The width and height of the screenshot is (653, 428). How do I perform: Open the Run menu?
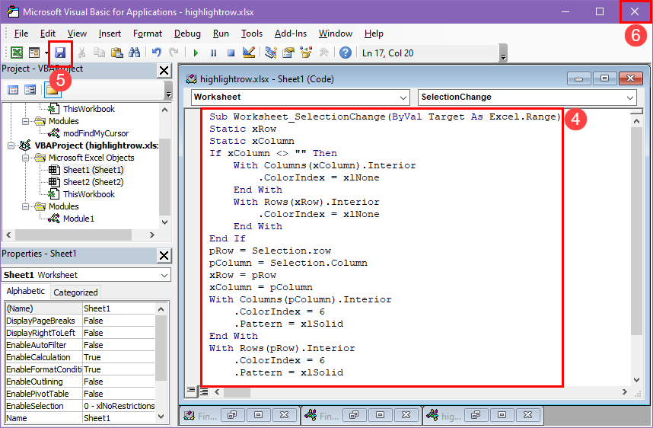click(x=221, y=34)
